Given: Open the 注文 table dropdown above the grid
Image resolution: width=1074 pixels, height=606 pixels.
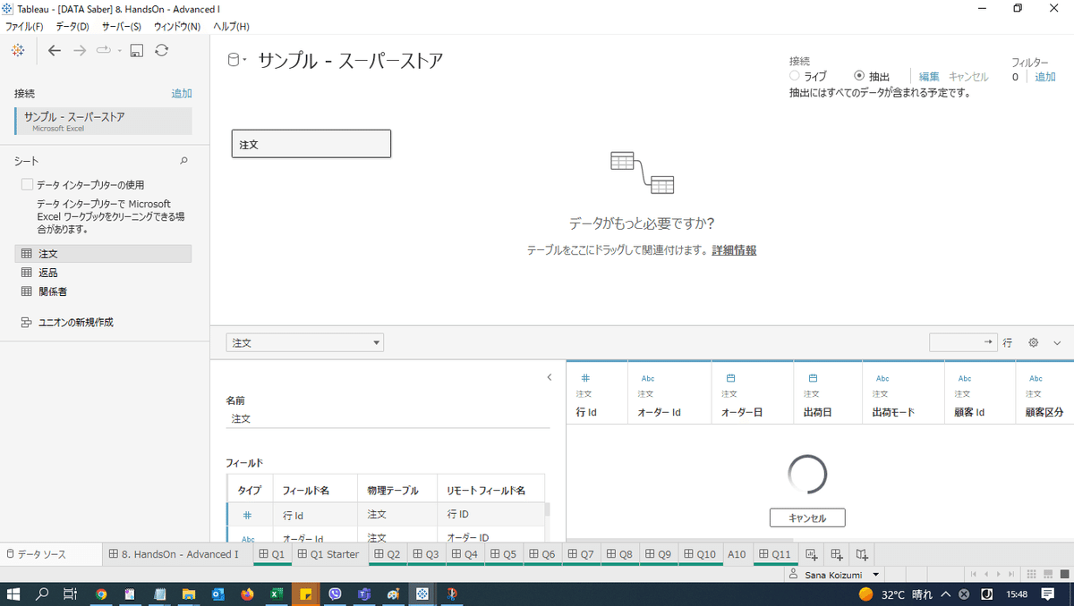Looking at the screenshot, I should click(x=304, y=342).
